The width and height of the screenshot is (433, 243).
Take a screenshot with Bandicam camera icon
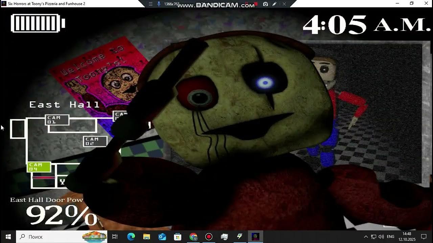click(x=266, y=4)
